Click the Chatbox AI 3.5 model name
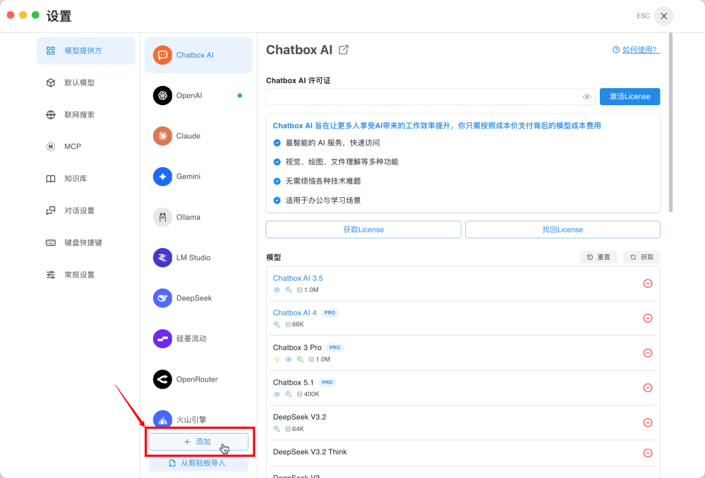 click(298, 278)
